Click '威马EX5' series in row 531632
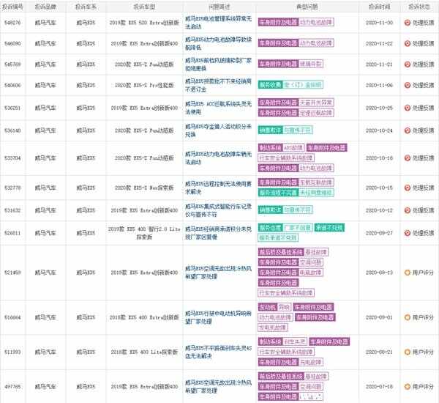The image size is (439, 403). [x=86, y=210]
